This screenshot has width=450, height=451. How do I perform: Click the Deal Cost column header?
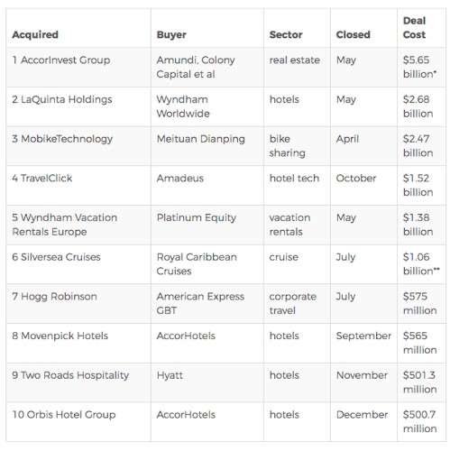coord(414,28)
